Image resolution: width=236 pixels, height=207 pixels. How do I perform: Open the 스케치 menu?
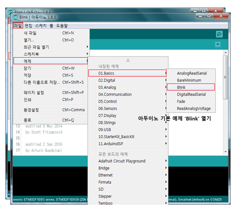[x=41, y=25]
